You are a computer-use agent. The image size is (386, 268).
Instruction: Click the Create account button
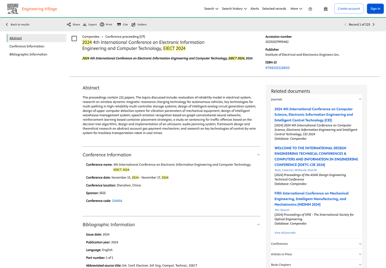pyautogui.click(x=349, y=9)
